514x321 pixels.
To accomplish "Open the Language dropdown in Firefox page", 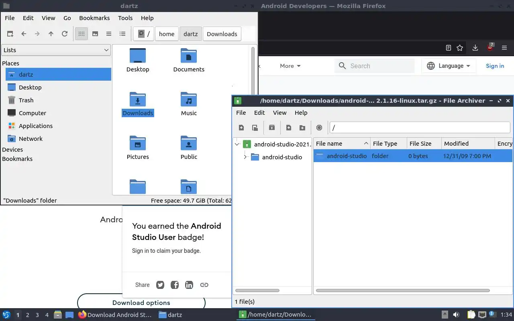I will pyautogui.click(x=449, y=66).
